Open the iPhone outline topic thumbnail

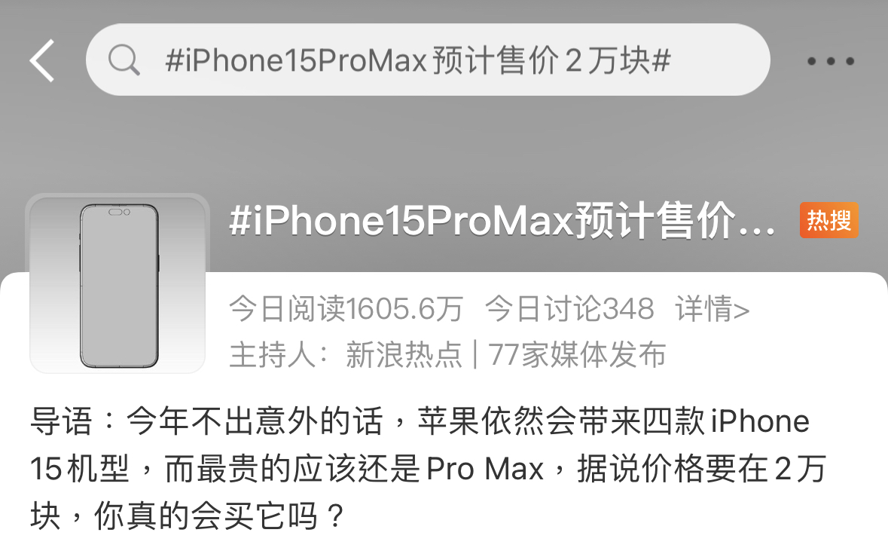[117, 283]
